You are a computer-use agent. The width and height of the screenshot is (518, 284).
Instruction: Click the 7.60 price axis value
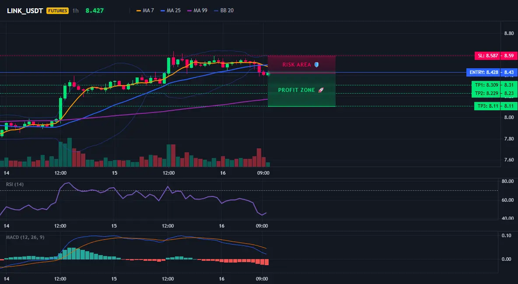click(x=509, y=160)
